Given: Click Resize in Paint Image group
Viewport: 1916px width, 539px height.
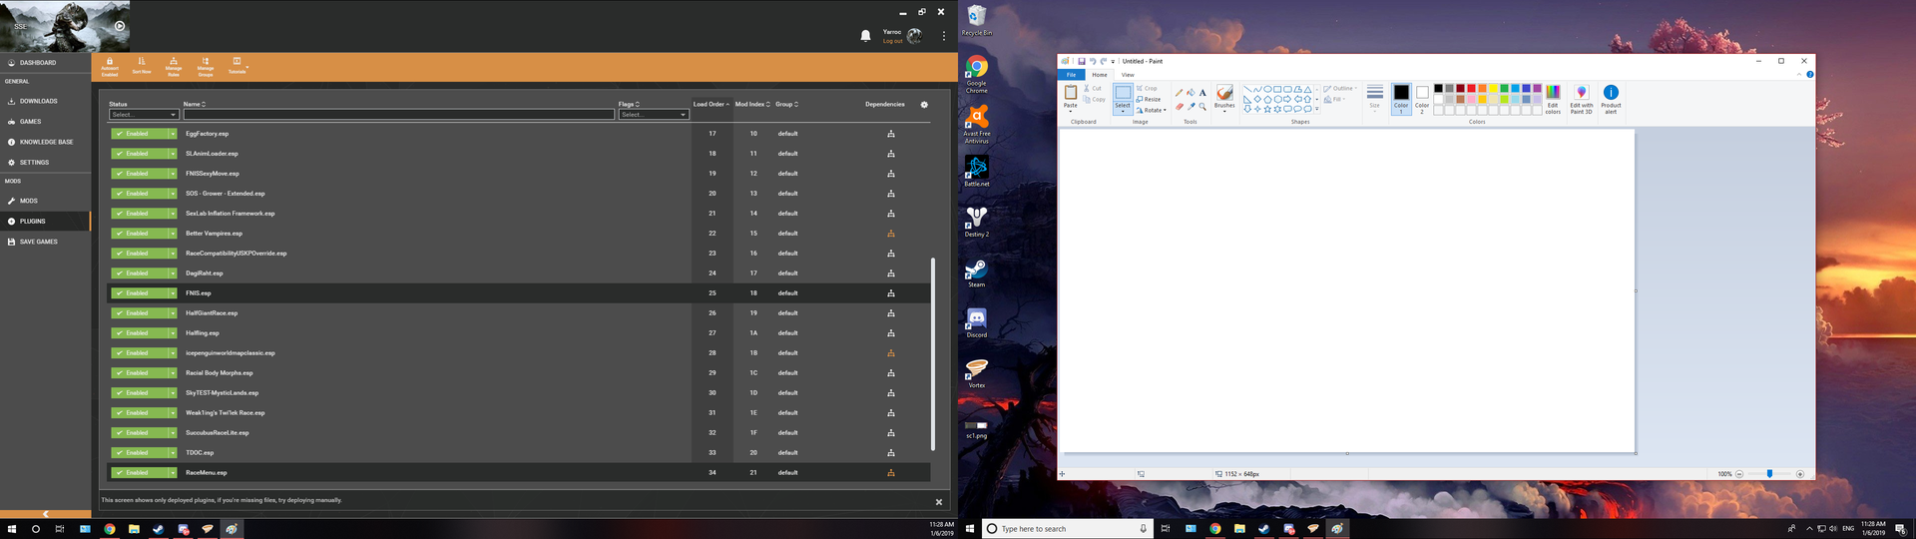Looking at the screenshot, I should click(x=1149, y=100).
